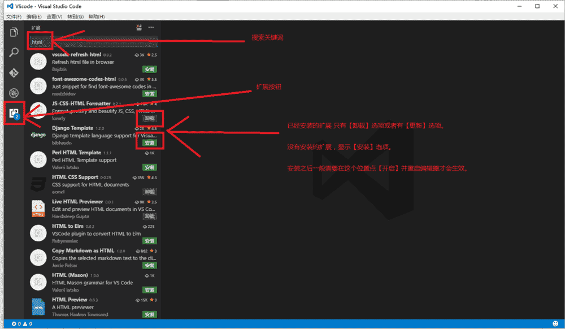Open the Extensions more actions ellipsis icon
Viewport: 565px width, 329px height.
150,27
